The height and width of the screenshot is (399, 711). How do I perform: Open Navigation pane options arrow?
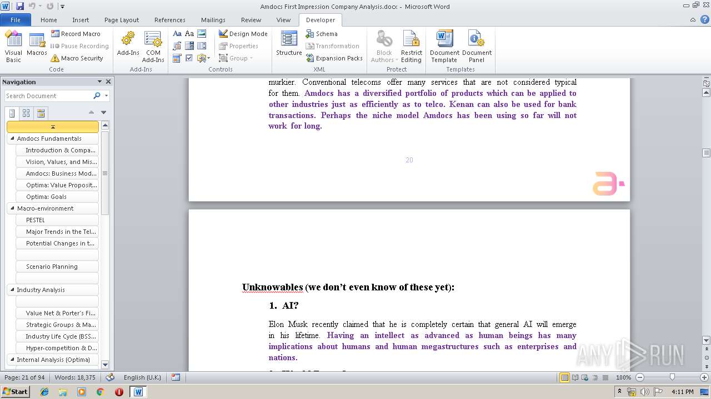coord(99,81)
